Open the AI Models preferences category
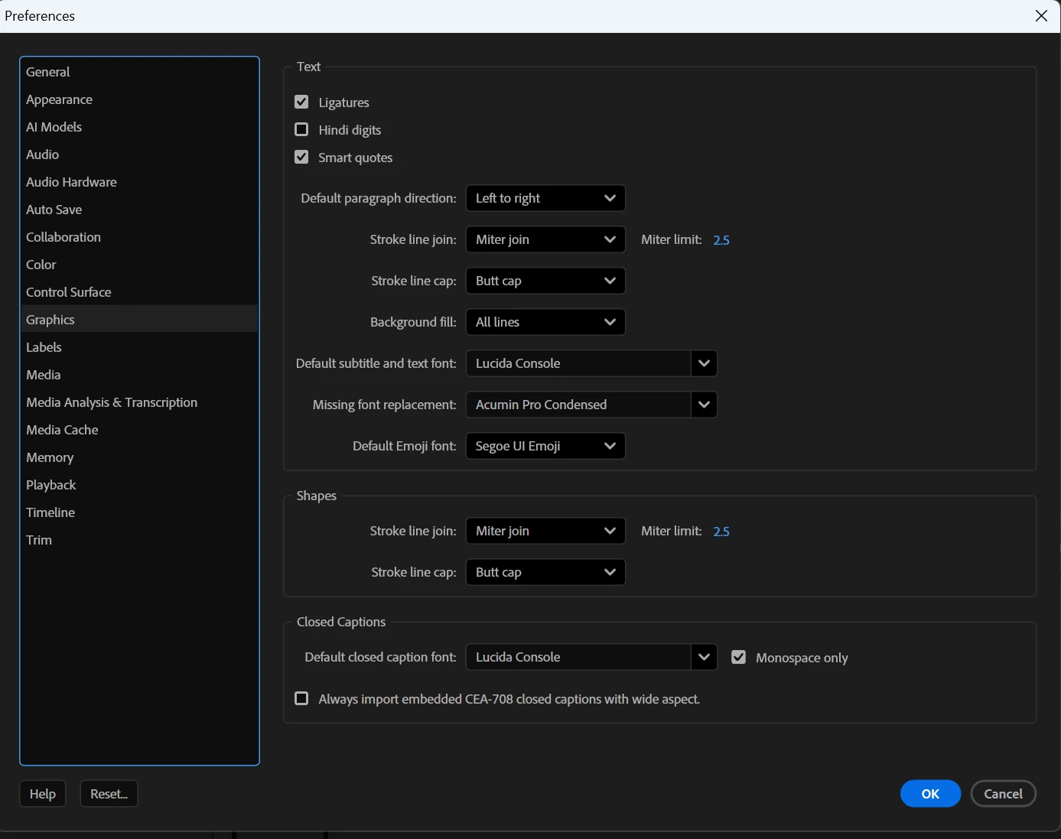The width and height of the screenshot is (1061, 839). (x=139, y=127)
